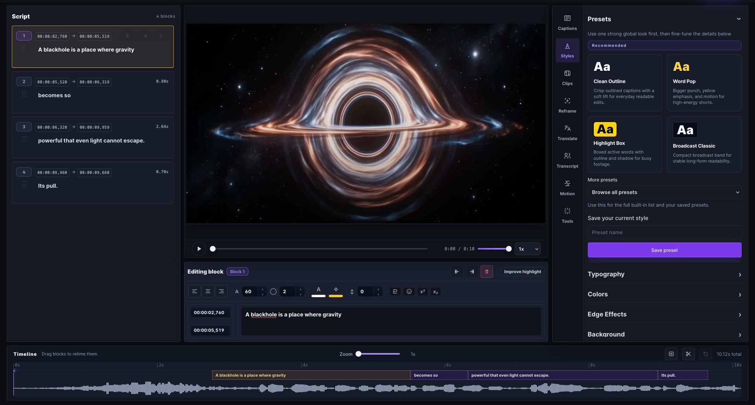This screenshot has height=405, width=755.
Task: Edit start time 00:00:05,520 of block 2
Action: click(52, 82)
